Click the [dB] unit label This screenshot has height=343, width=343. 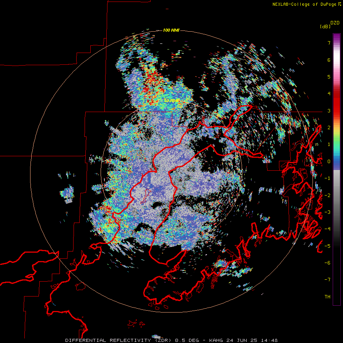click(325, 26)
